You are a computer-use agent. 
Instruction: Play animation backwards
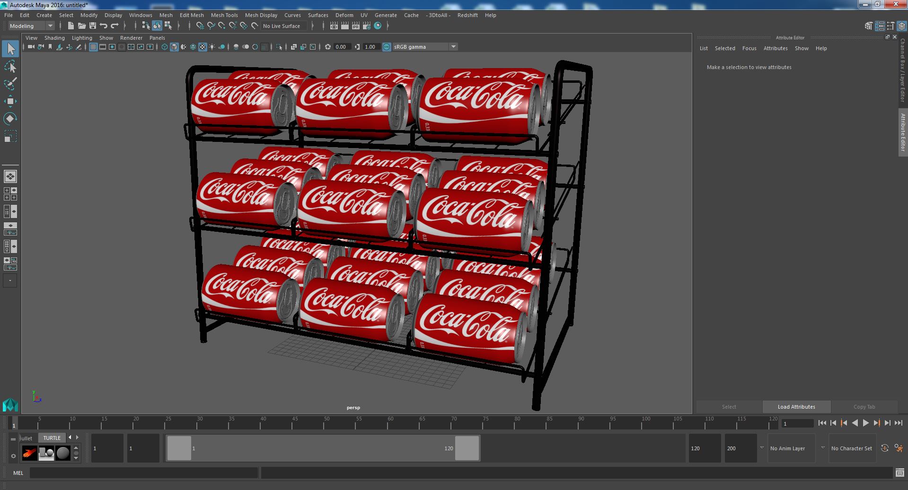click(x=855, y=423)
